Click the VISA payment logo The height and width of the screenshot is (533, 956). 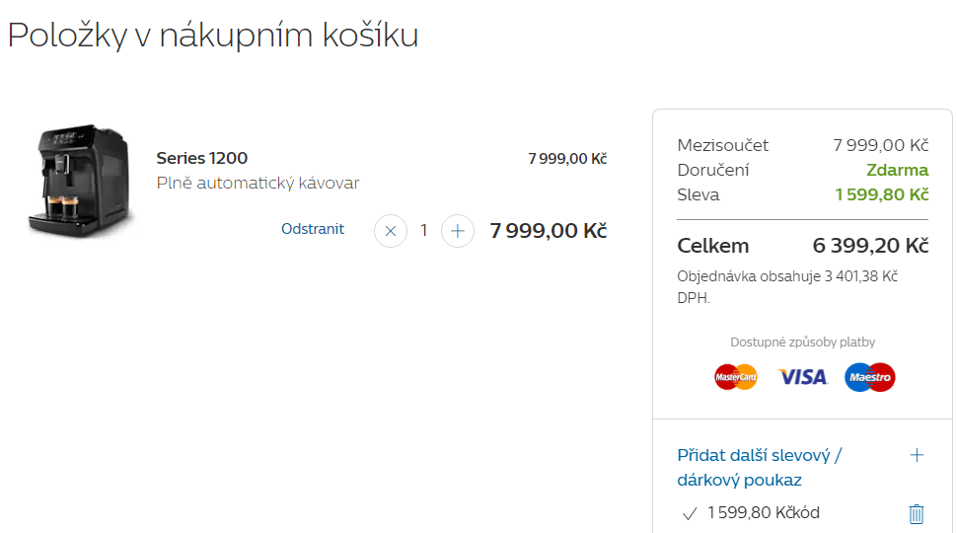802,377
